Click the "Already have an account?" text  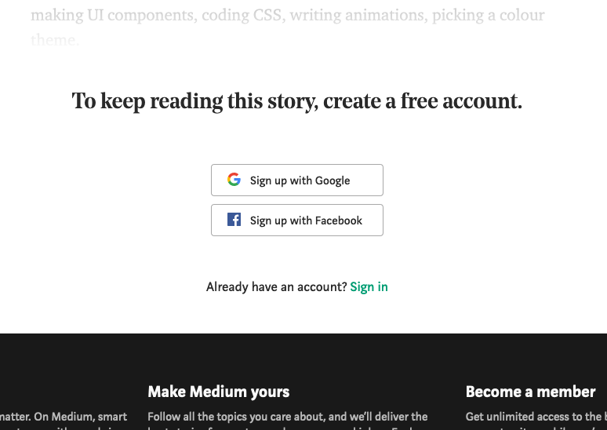pos(276,286)
